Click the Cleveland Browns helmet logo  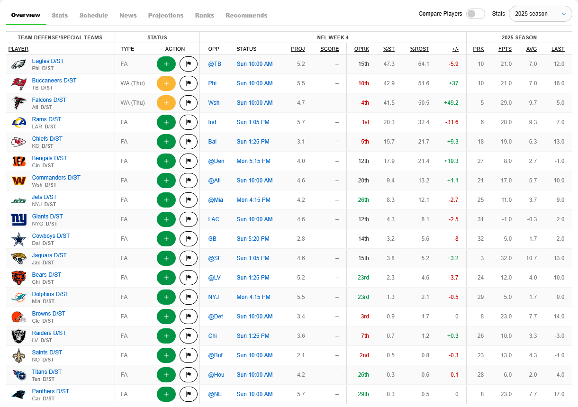coord(19,317)
